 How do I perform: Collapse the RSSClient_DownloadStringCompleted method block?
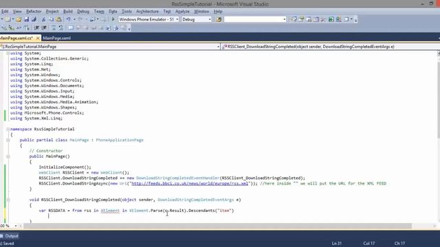[x=8, y=200]
